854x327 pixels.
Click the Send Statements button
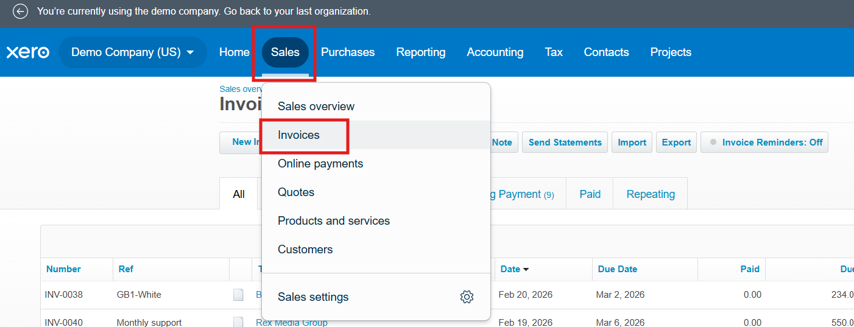[x=565, y=142]
